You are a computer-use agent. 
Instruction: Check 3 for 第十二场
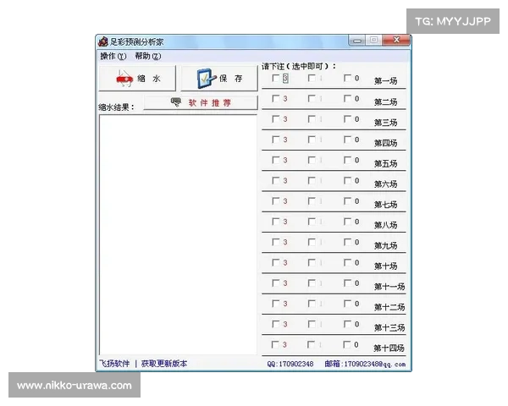coord(276,304)
